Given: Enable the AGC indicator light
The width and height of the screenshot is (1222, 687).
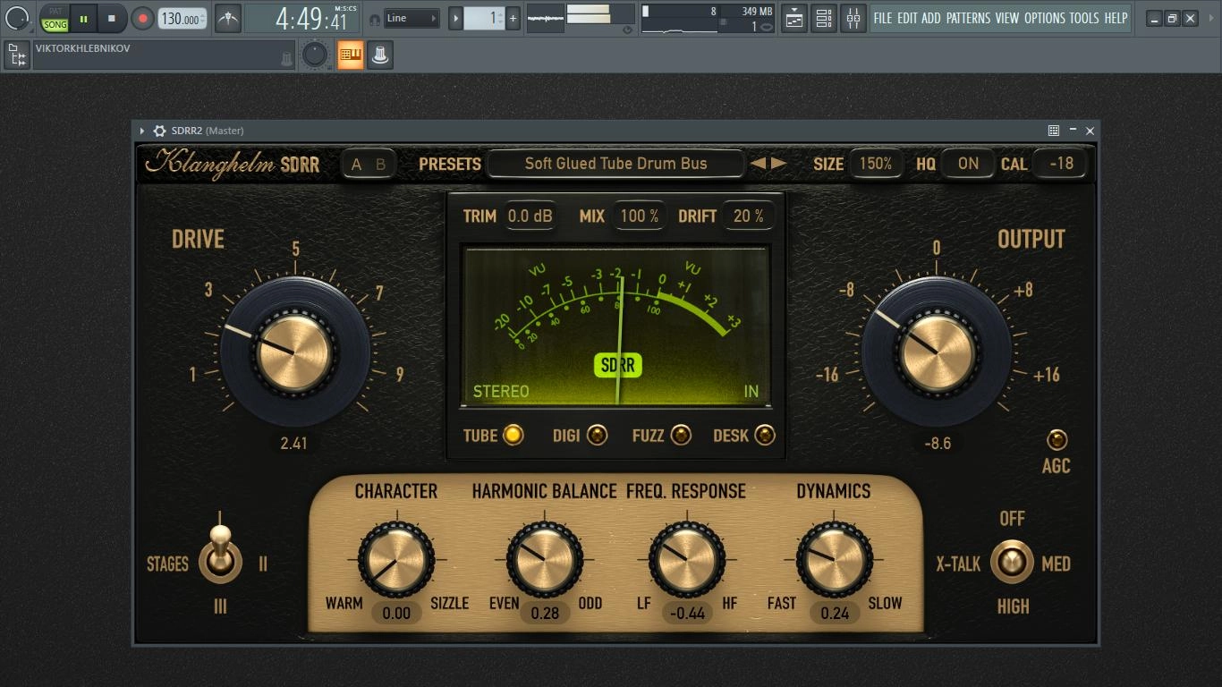Looking at the screenshot, I should point(1057,439).
